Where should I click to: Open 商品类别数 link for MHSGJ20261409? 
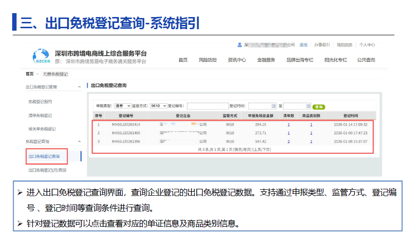[311, 133]
